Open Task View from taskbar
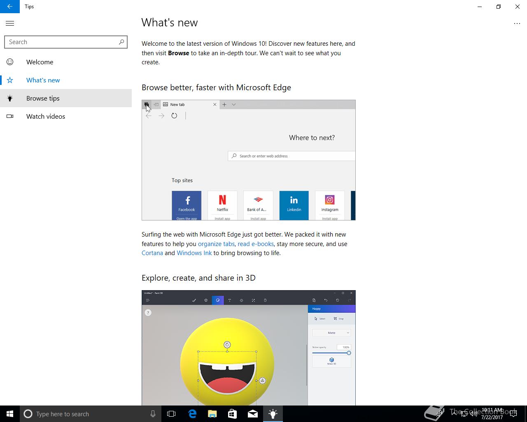527x422 pixels. click(171, 414)
